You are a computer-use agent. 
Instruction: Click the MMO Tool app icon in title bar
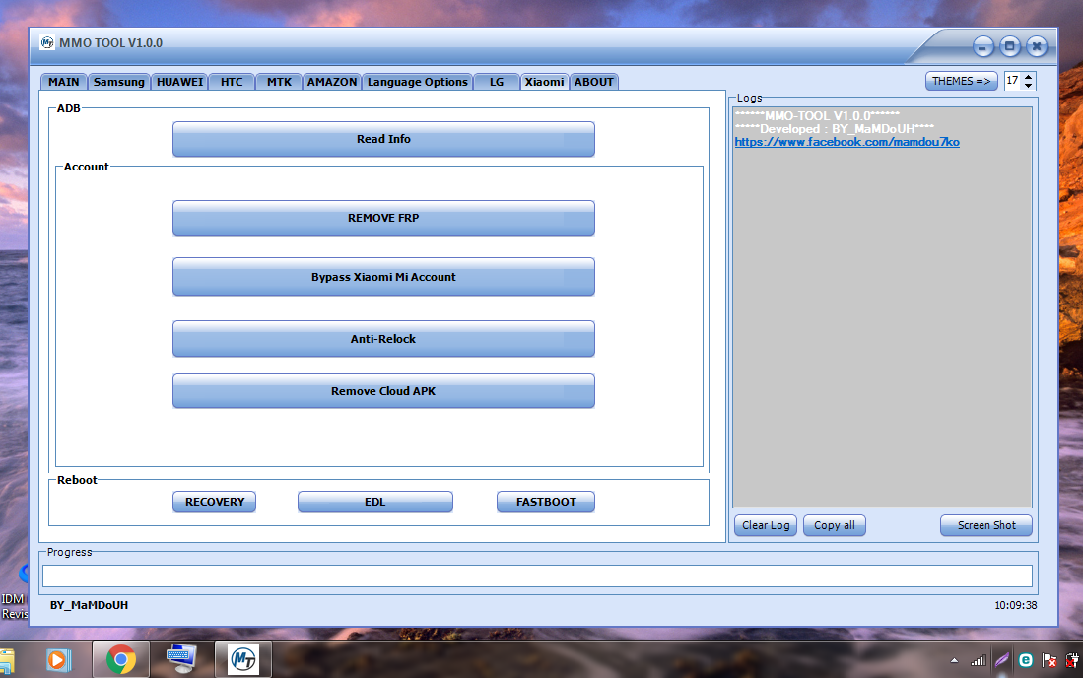point(47,42)
